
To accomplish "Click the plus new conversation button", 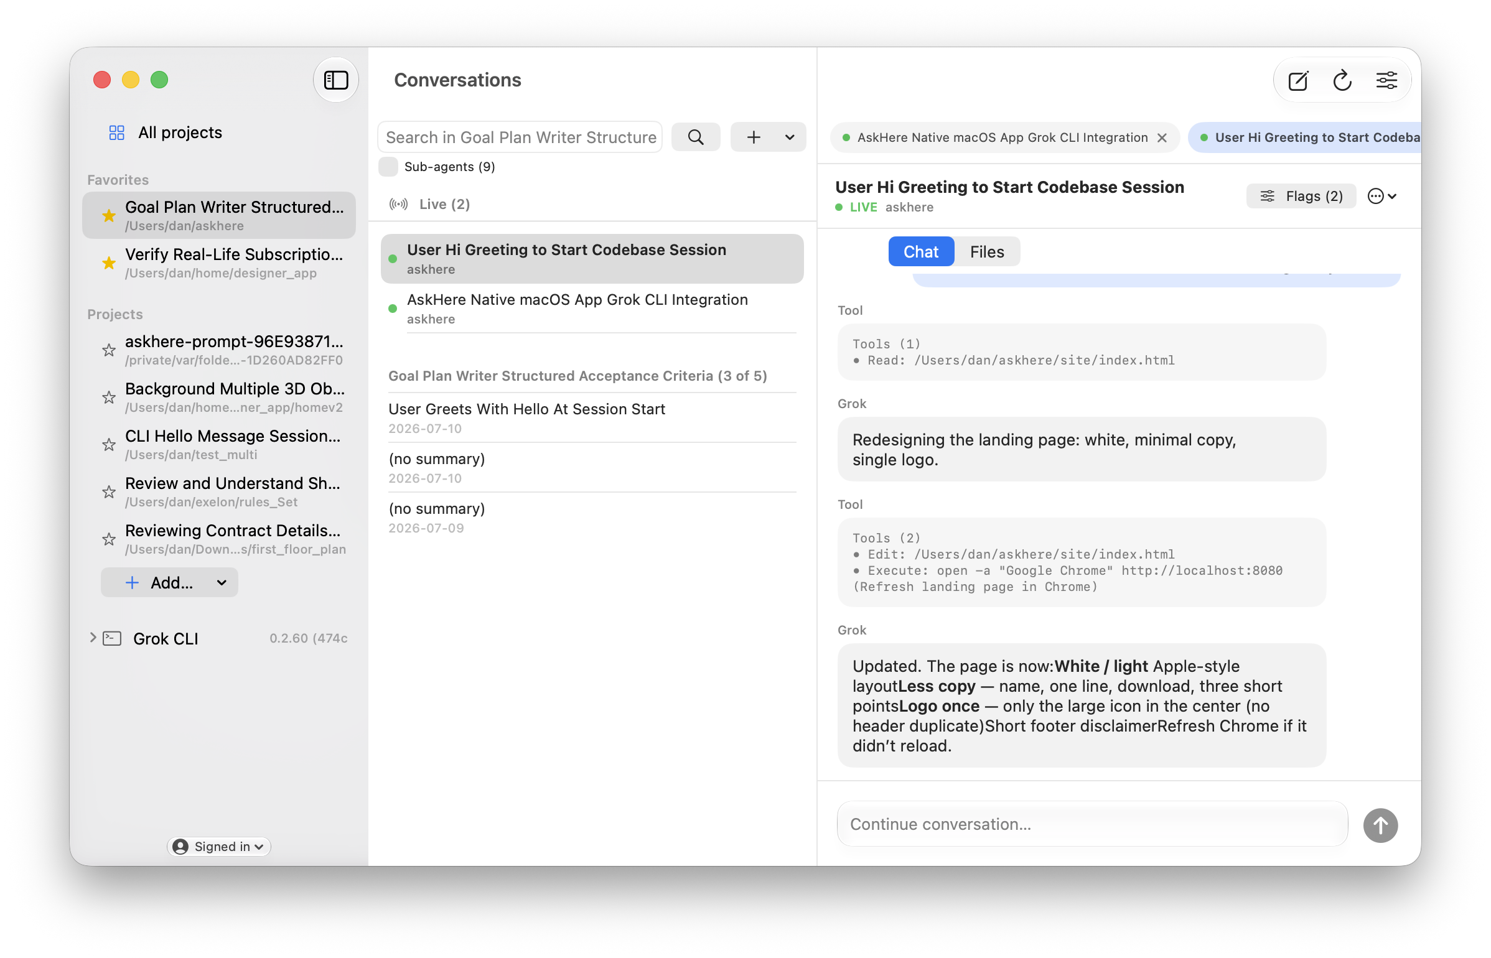I will pos(754,137).
